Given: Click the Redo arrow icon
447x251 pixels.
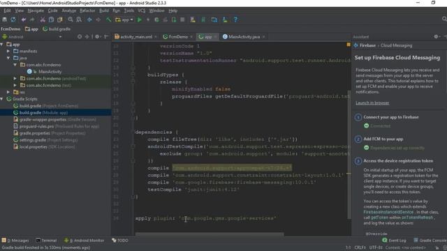Looking at the screenshot, I should 32,20.
